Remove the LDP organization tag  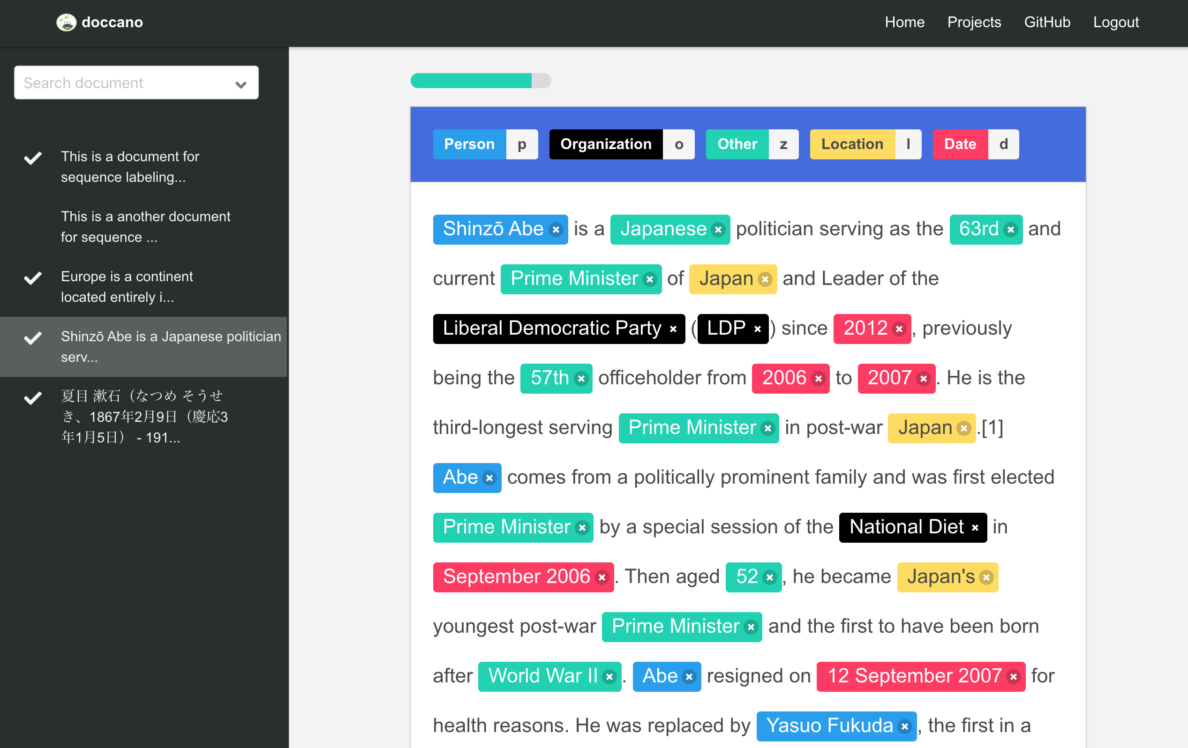pyautogui.click(x=757, y=329)
